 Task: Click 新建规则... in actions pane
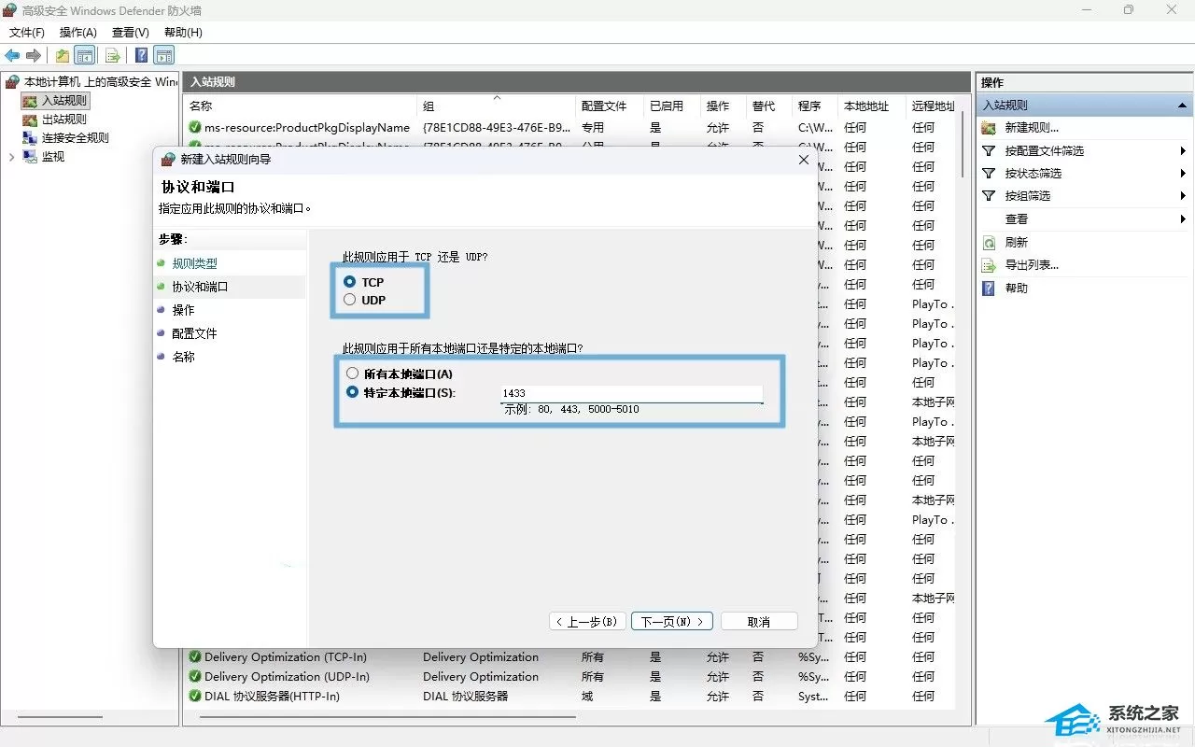click(1032, 128)
